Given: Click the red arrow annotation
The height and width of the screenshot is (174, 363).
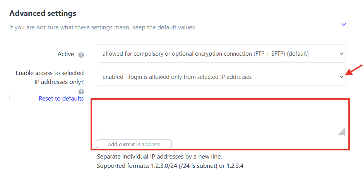Looking at the screenshot, I should pos(354,70).
